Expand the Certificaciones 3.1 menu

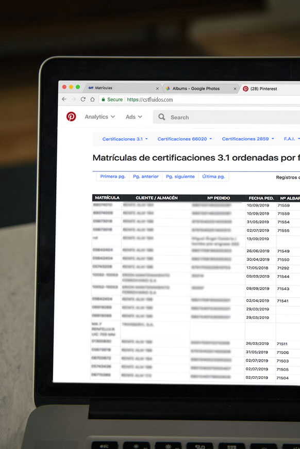125,139
